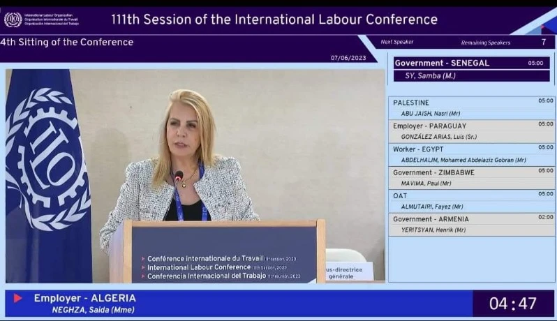
Task: Click the name 'NEGHZA, Saida (Mme)'
Action: [93, 310]
